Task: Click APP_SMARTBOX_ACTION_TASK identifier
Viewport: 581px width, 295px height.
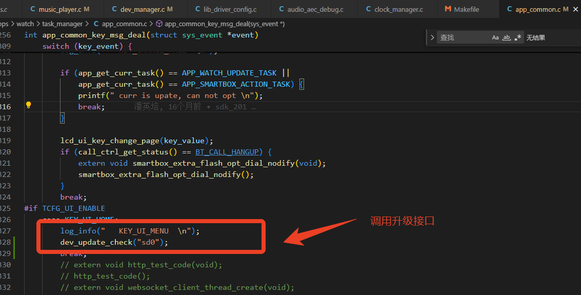Action: point(236,85)
